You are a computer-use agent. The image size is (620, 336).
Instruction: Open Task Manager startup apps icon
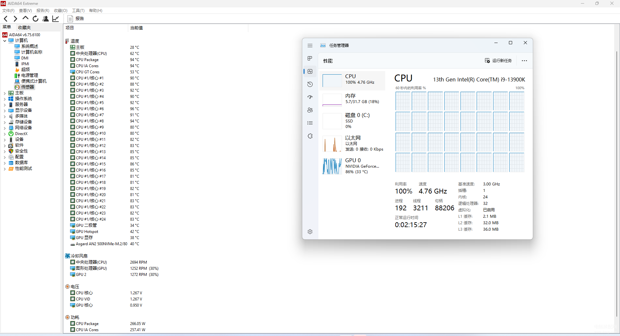[x=310, y=97]
